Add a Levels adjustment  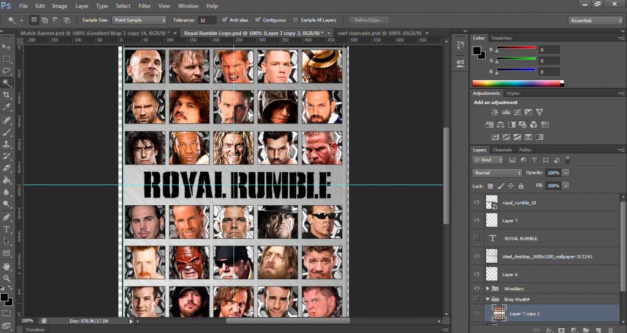pos(506,112)
